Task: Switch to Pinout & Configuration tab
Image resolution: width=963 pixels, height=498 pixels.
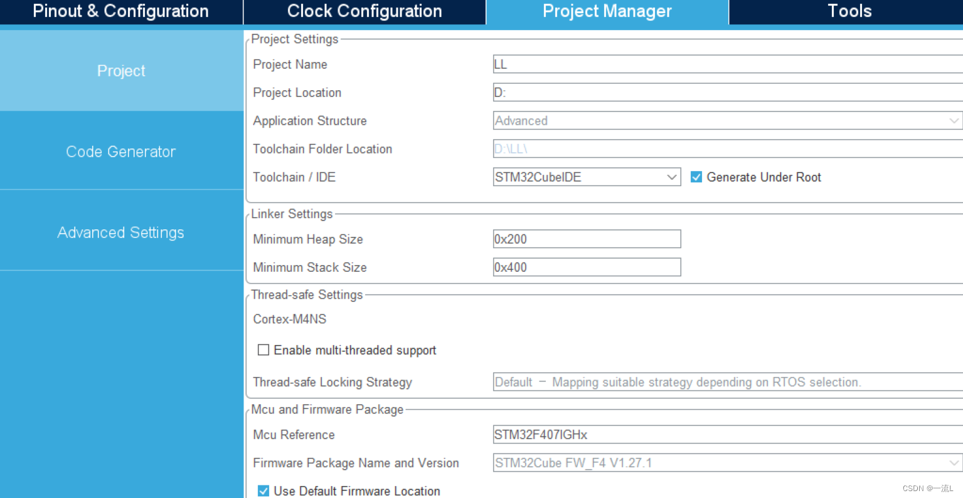Action: click(x=121, y=11)
